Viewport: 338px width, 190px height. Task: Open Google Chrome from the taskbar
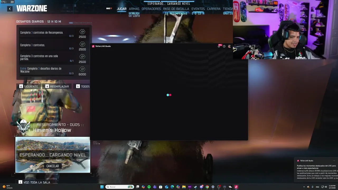[x=207, y=187]
